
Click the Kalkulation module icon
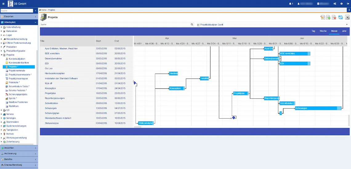4,31
